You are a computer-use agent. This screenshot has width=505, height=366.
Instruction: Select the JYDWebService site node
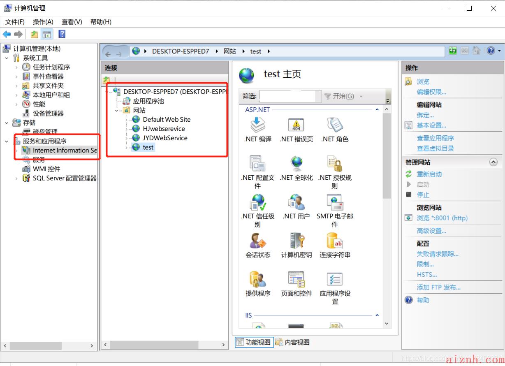coord(165,138)
